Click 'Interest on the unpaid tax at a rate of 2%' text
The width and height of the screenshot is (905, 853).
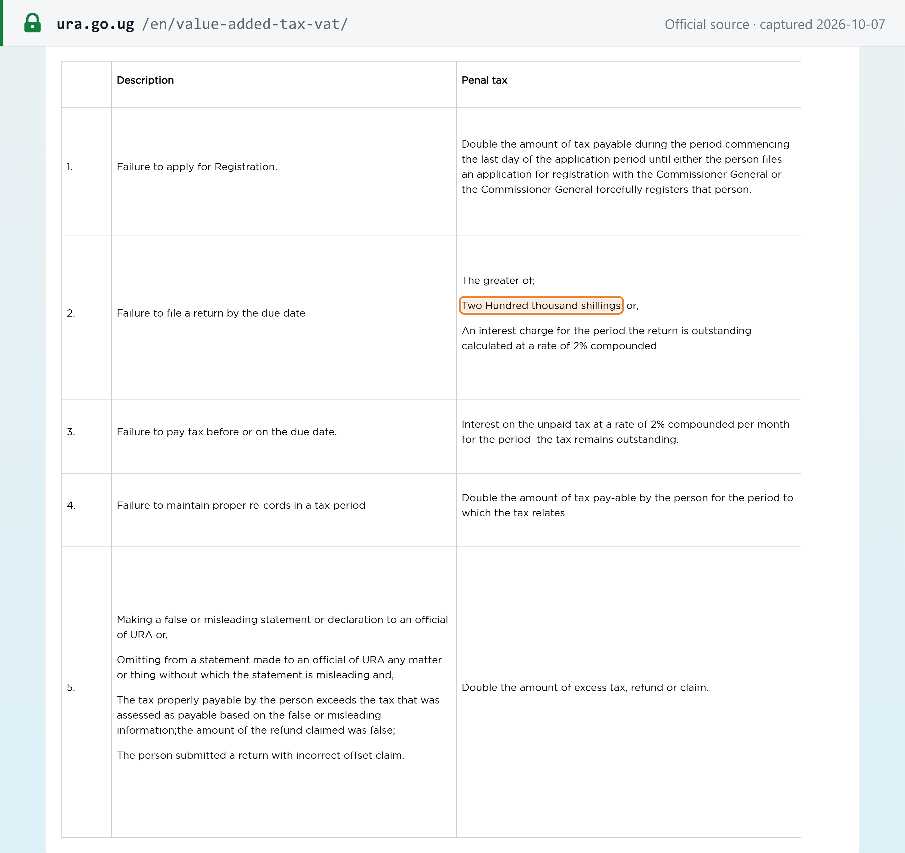click(x=626, y=432)
